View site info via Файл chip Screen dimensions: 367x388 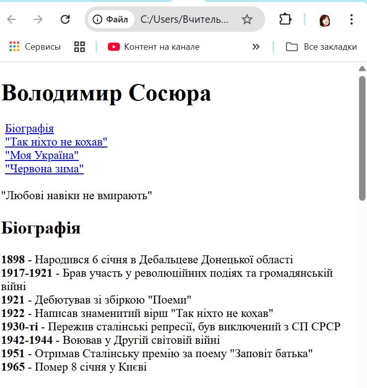111,19
